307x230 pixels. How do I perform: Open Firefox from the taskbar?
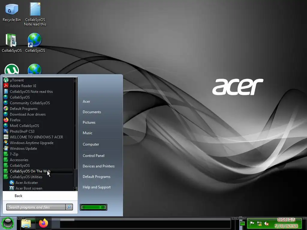[x=43, y=223]
